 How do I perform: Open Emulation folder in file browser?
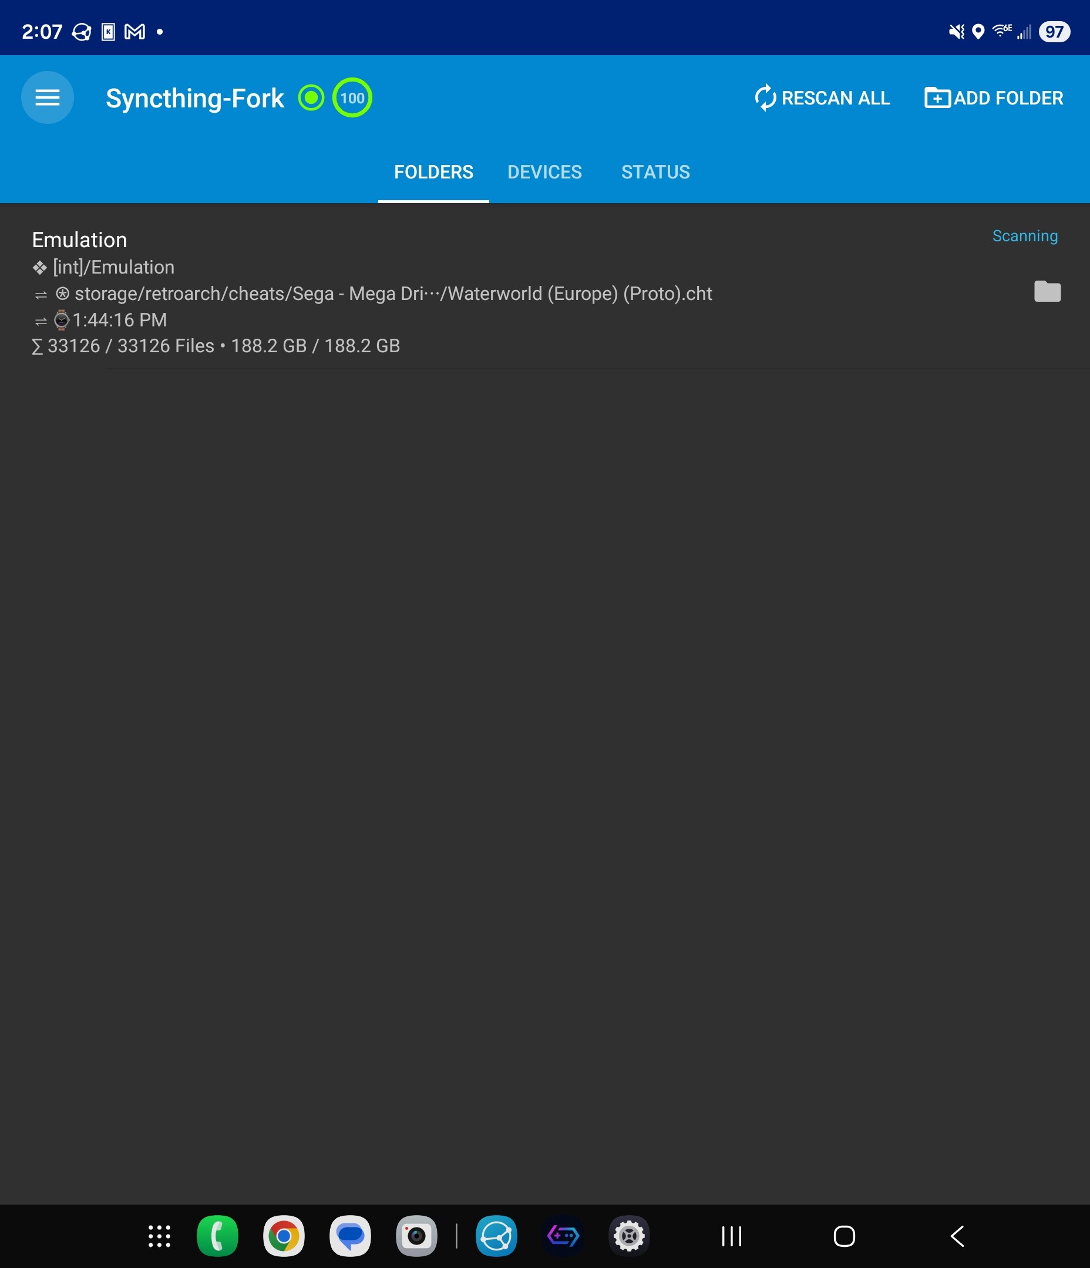click(x=1047, y=291)
